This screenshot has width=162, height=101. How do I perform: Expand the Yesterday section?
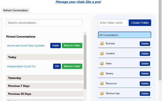45,78
